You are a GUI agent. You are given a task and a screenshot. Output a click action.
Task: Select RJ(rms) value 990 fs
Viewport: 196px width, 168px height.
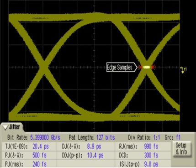[151, 147]
